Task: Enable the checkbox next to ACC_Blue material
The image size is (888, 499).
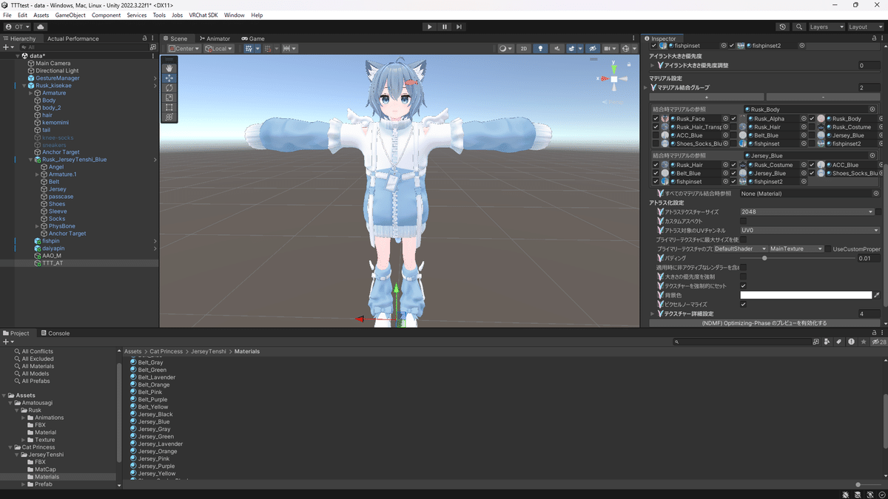Action: (655, 135)
